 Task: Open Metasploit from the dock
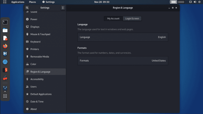point(5,54)
